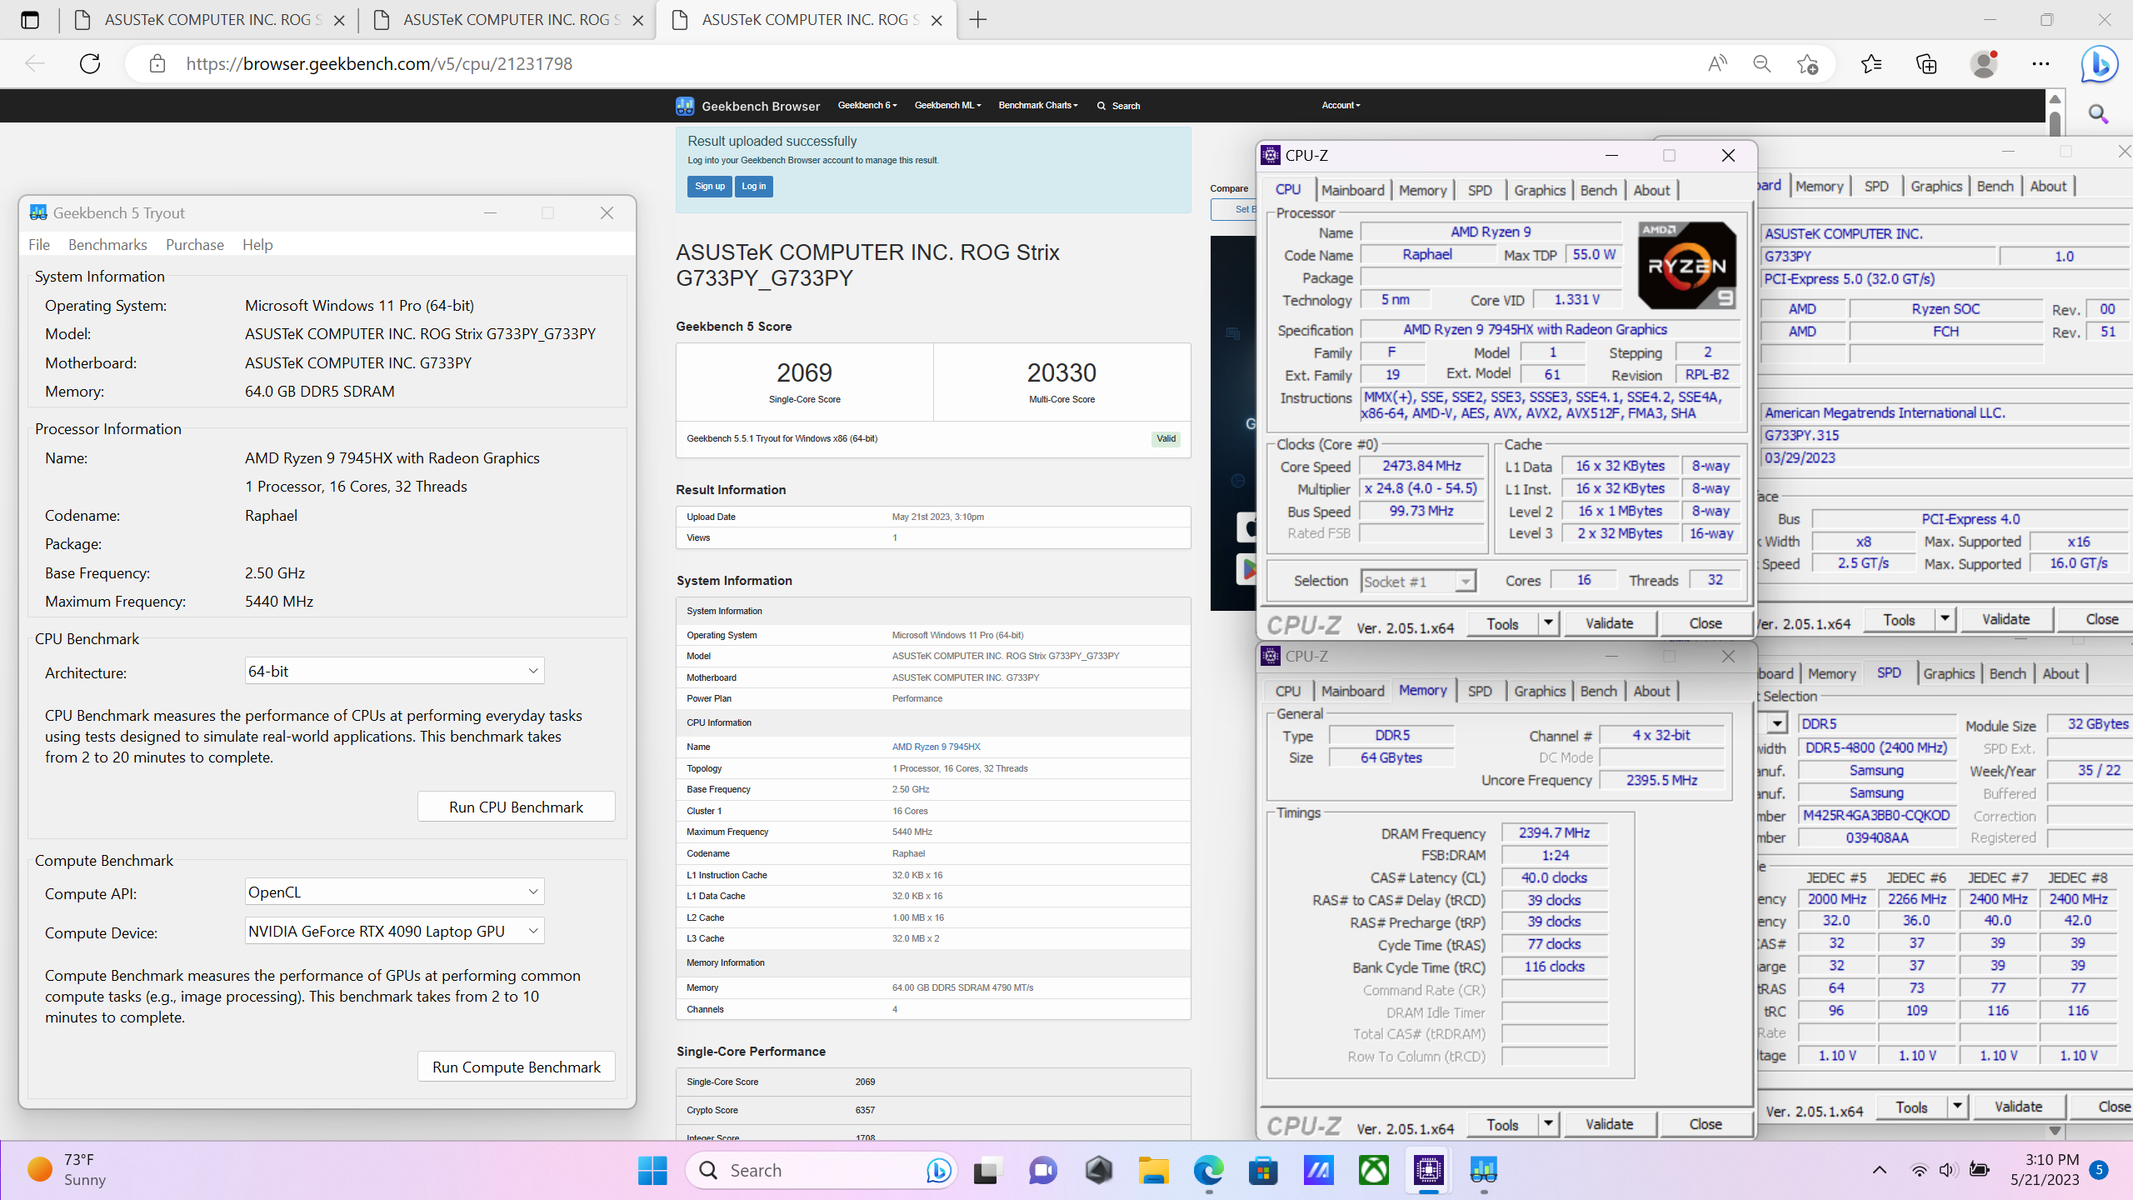
Task: Click the zoom out magnifier icon
Action: [x=1761, y=64]
